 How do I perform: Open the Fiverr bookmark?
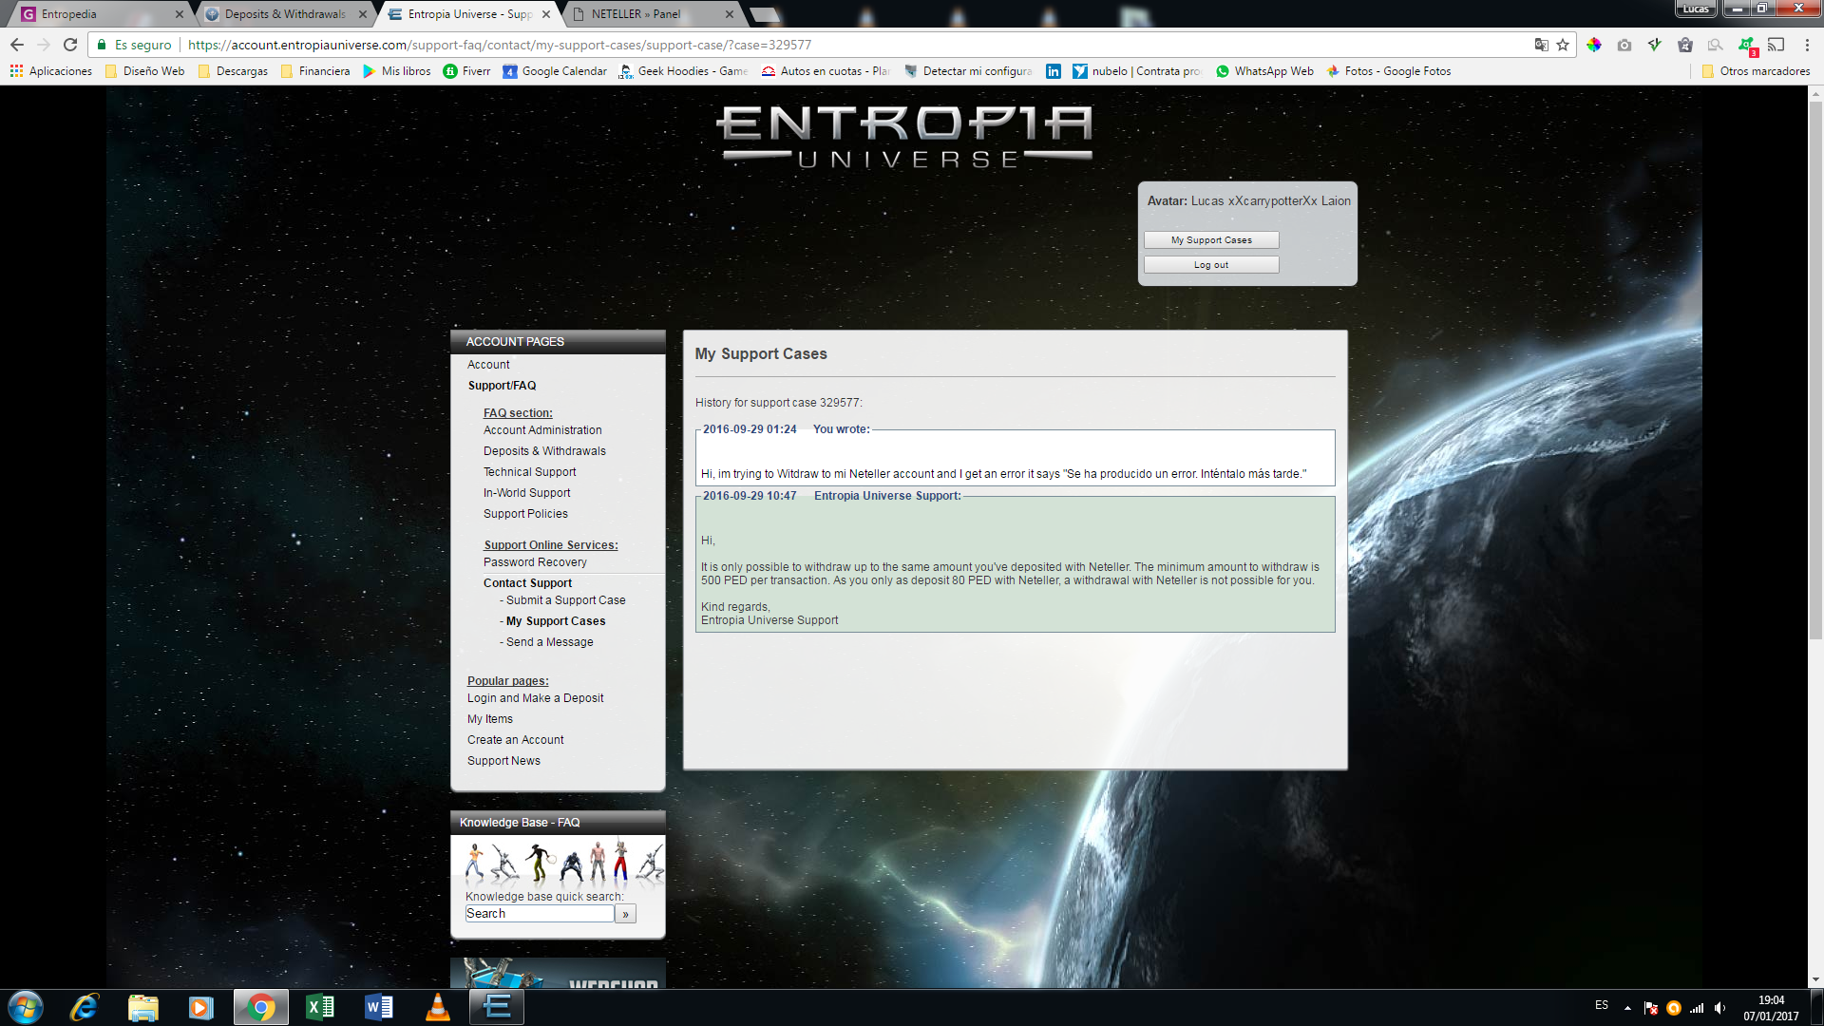(x=466, y=71)
